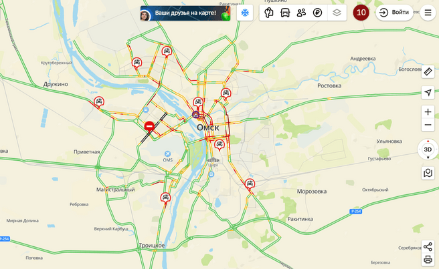Click the red road closure sign marker
The width and height of the screenshot is (439, 269).
pyautogui.click(x=149, y=127)
